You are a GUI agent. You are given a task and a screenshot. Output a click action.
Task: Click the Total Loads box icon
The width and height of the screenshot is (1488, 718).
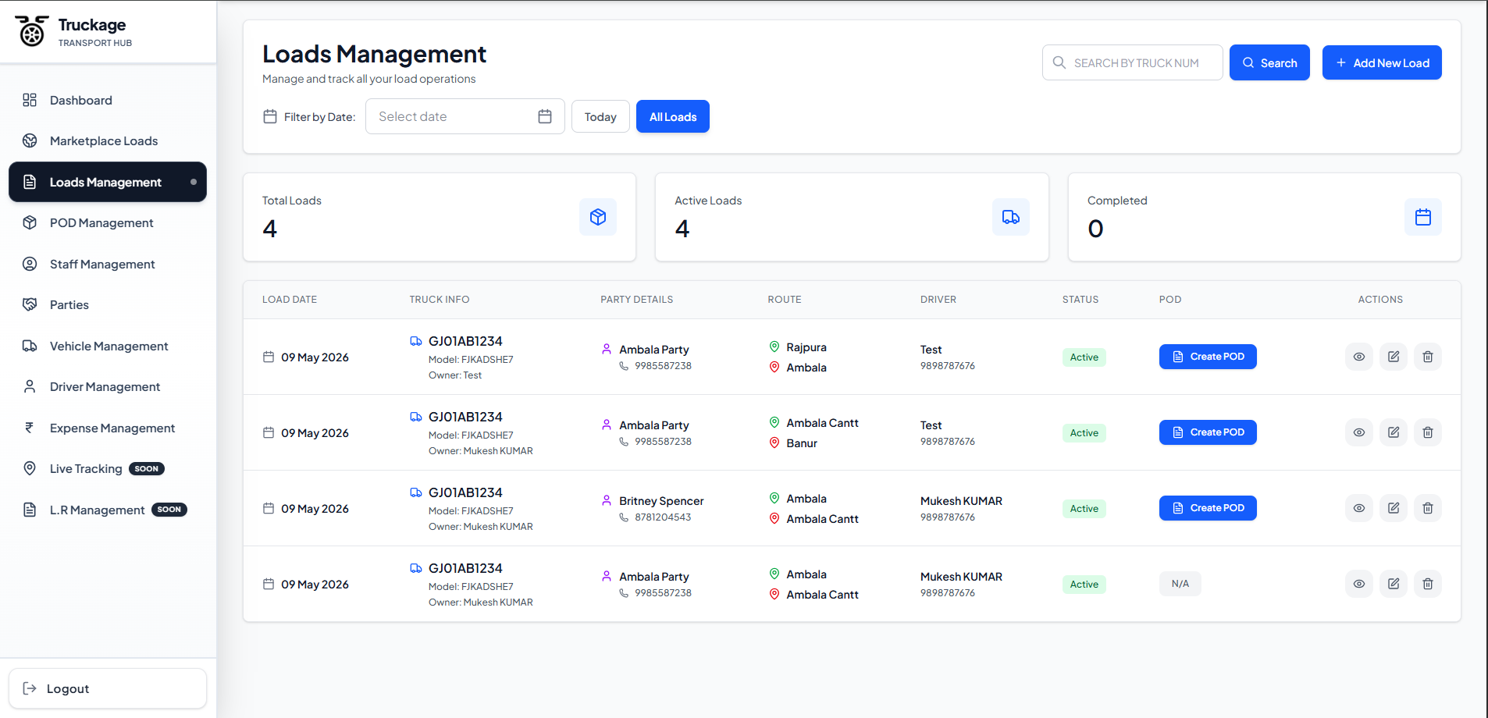(598, 217)
